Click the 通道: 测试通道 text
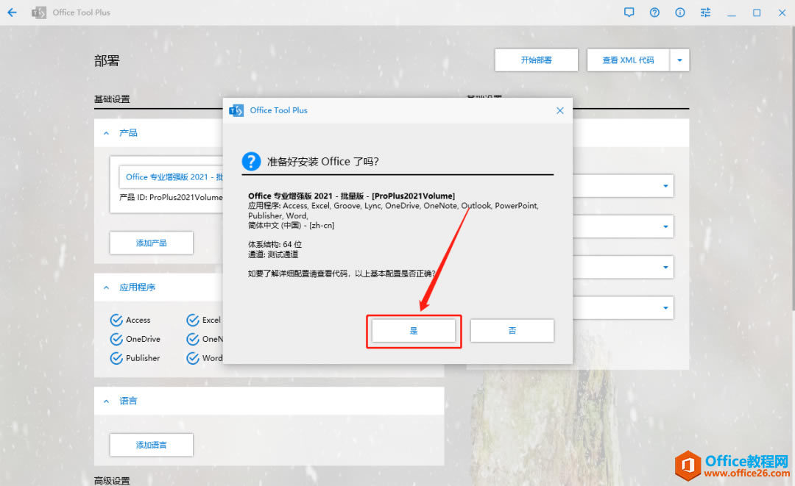Image resolution: width=795 pixels, height=486 pixels. 273,254
